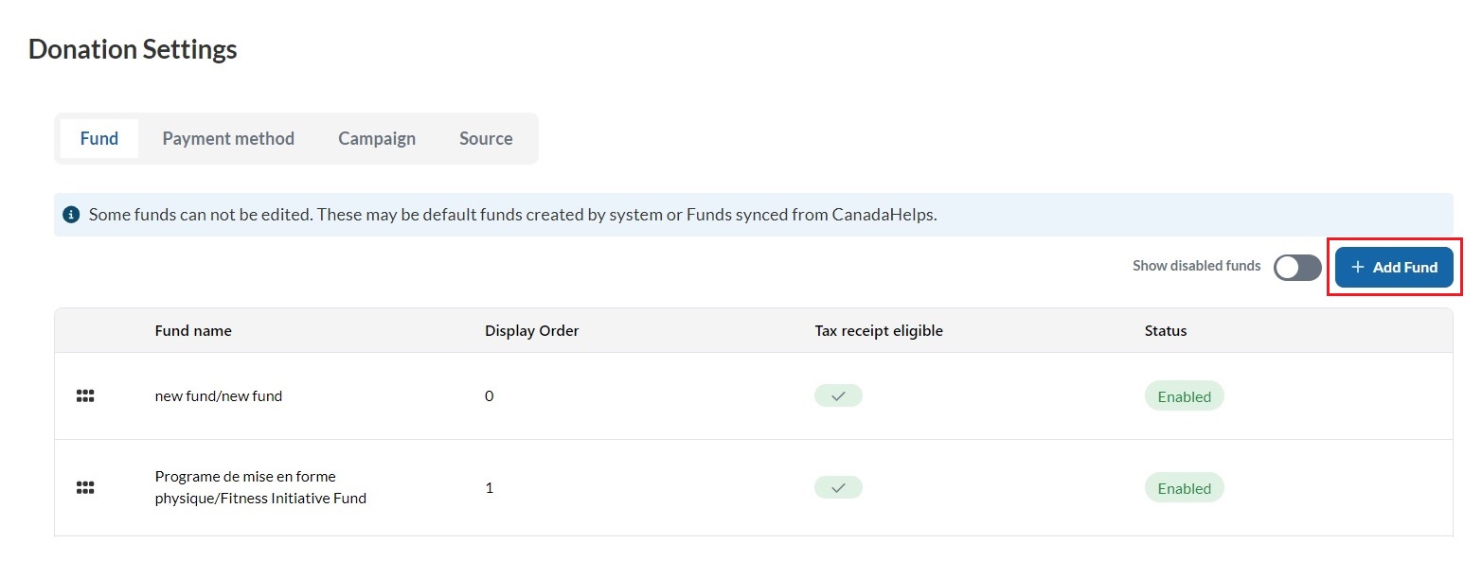Switch to the Fund tab
The width and height of the screenshot is (1482, 561).
pos(99,138)
